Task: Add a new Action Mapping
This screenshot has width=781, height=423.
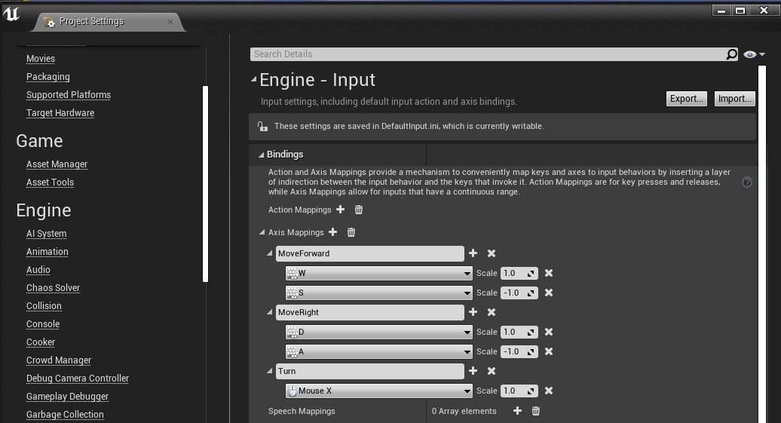Action: tap(340, 210)
